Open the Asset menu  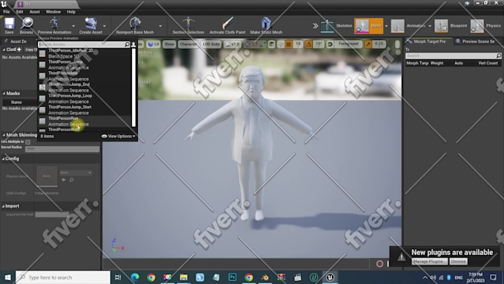pos(34,12)
